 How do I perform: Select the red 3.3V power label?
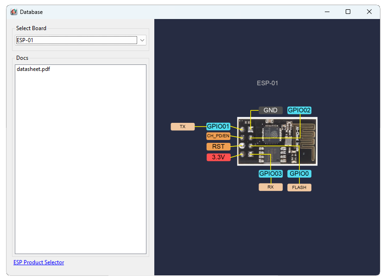click(218, 157)
